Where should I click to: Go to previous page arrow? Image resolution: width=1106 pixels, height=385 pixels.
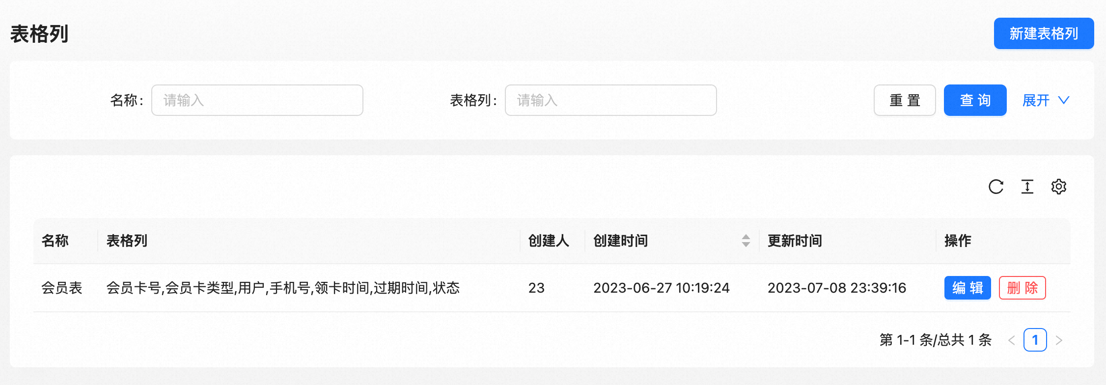click(1011, 340)
